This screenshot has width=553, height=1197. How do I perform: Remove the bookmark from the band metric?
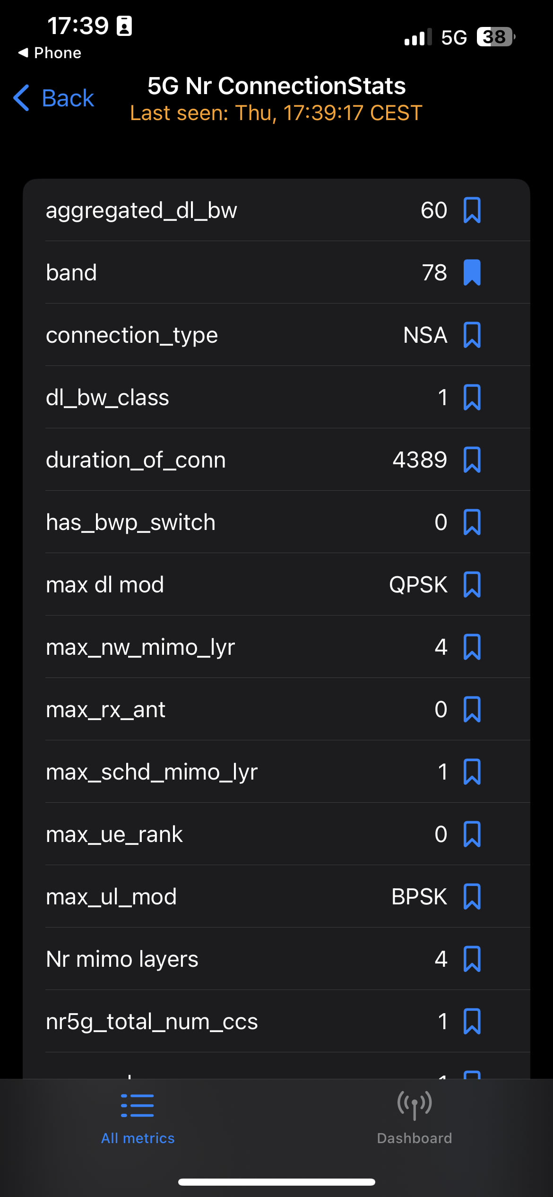(472, 272)
